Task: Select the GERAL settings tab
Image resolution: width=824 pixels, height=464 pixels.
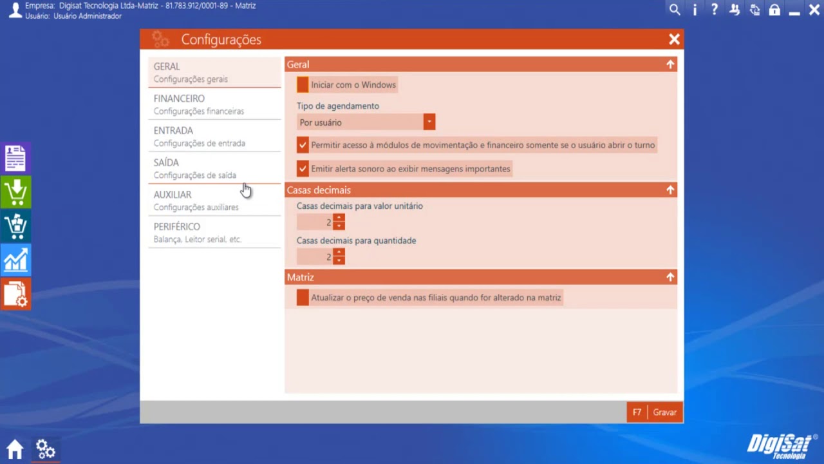Action: tap(214, 72)
